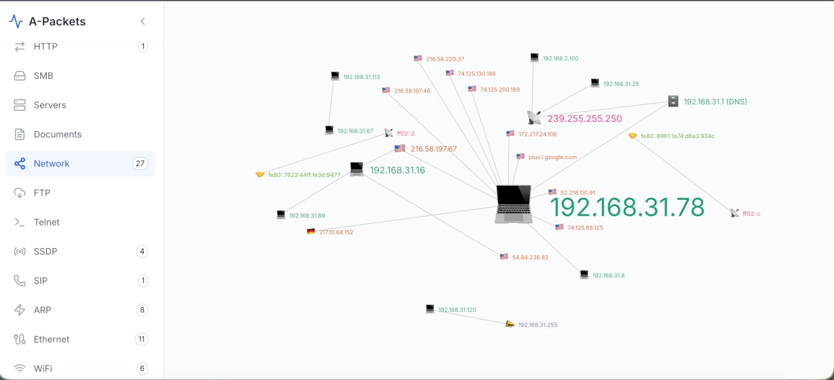Open the Documents section
The height and width of the screenshot is (380, 834).
coord(81,134)
